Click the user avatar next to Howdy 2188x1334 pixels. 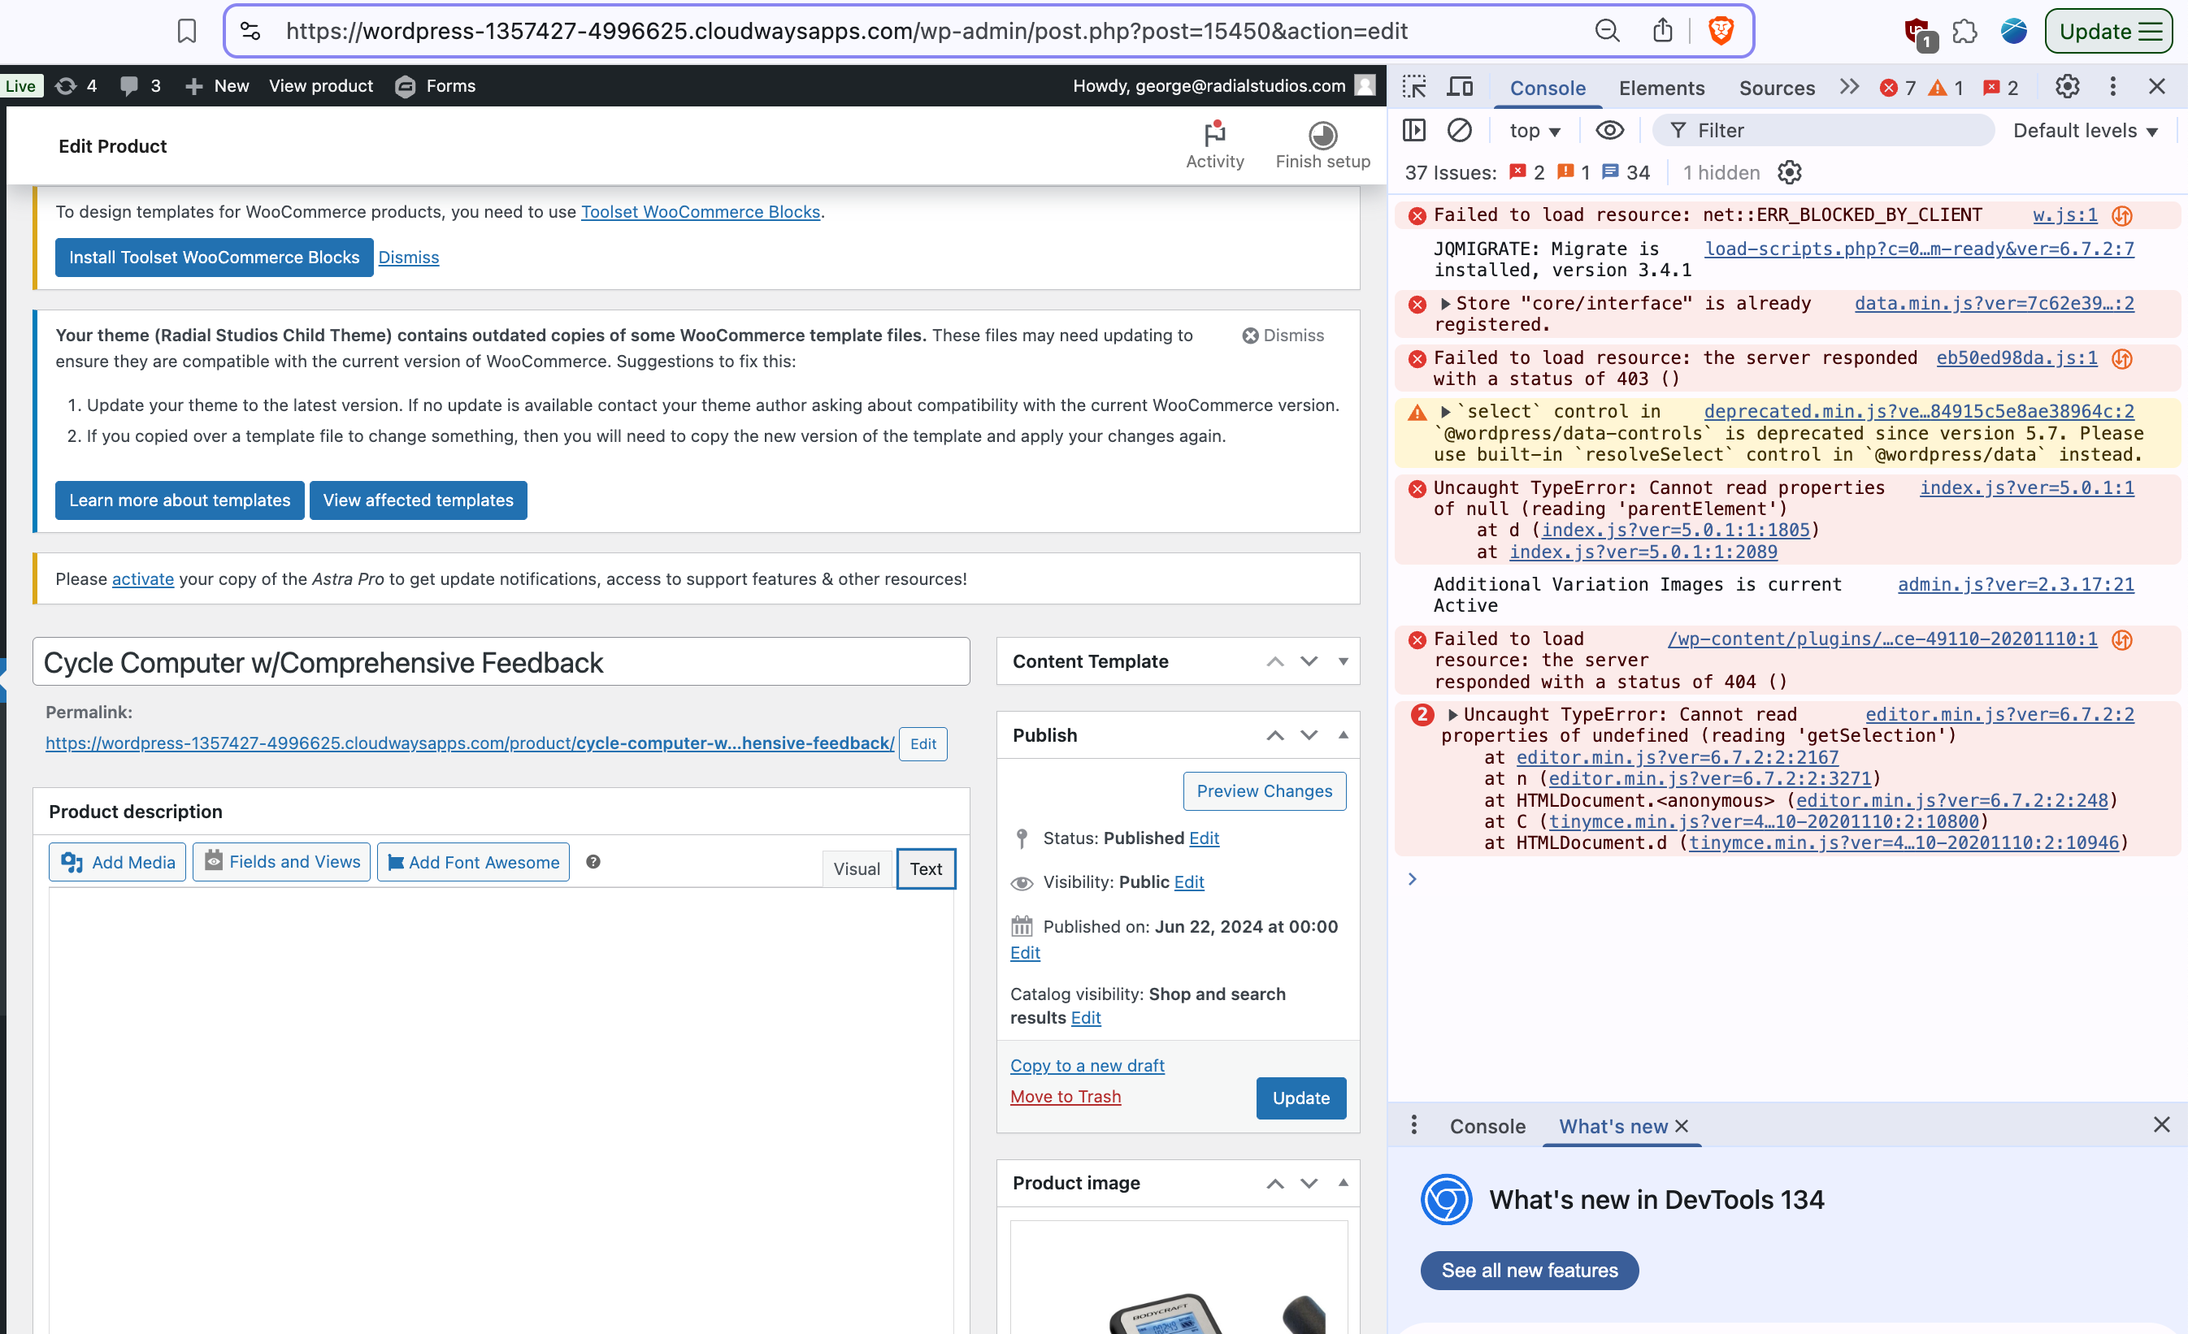coord(1365,85)
